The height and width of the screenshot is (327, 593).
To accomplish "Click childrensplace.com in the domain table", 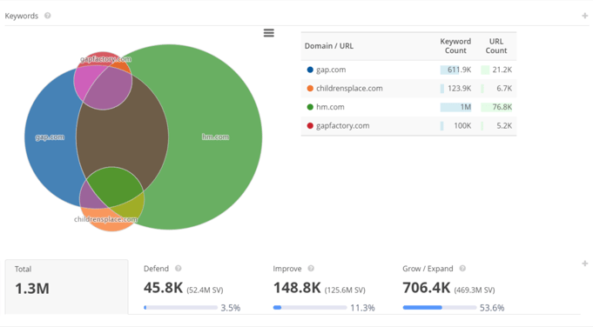I will pyautogui.click(x=349, y=89).
